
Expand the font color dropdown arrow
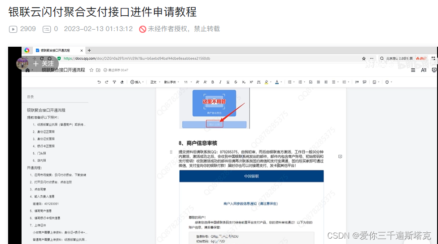tap(281, 82)
